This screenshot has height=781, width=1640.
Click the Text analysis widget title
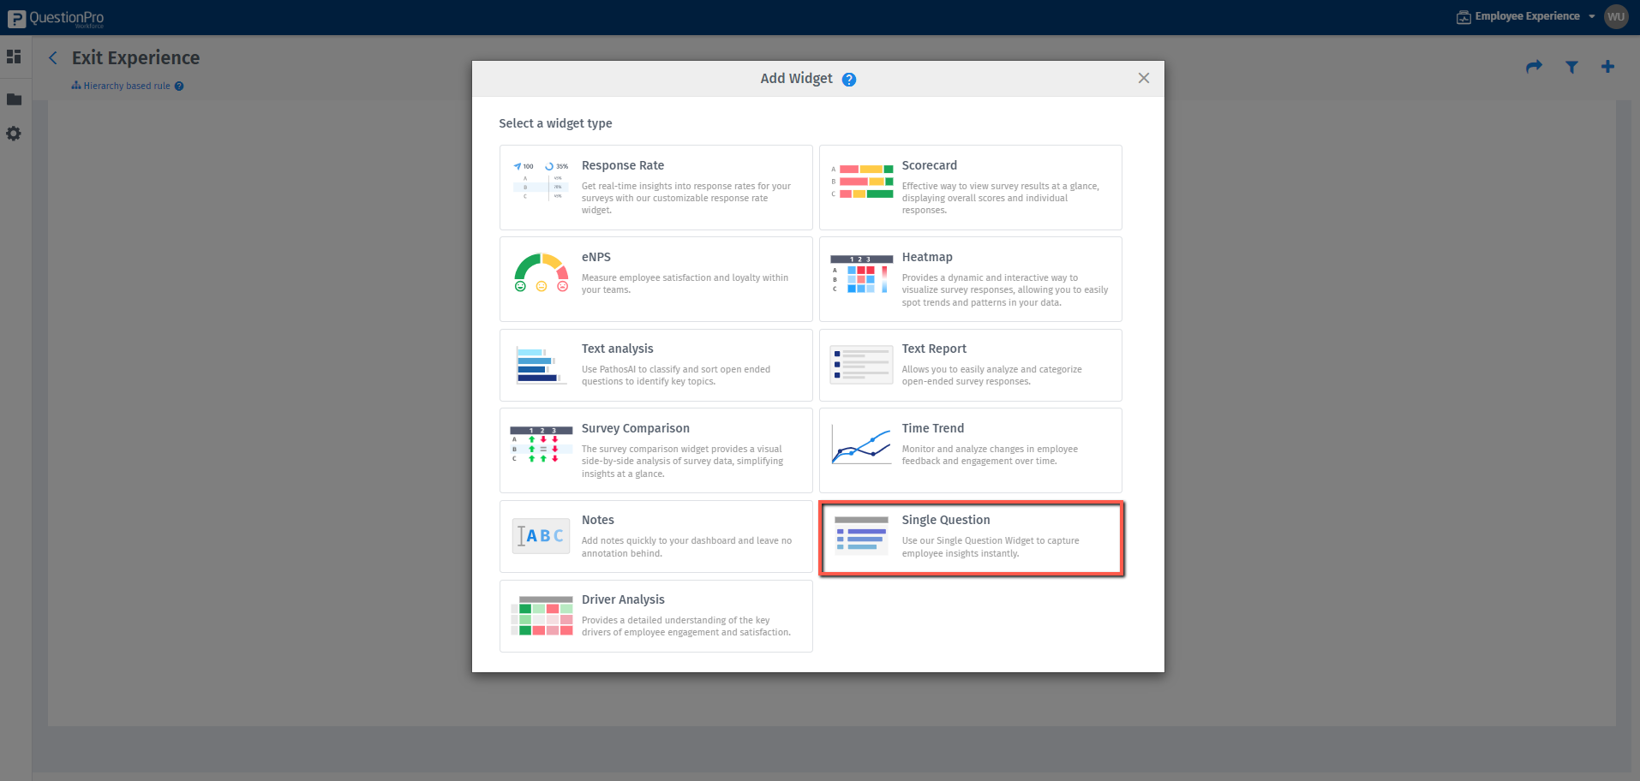tap(618, 349)
